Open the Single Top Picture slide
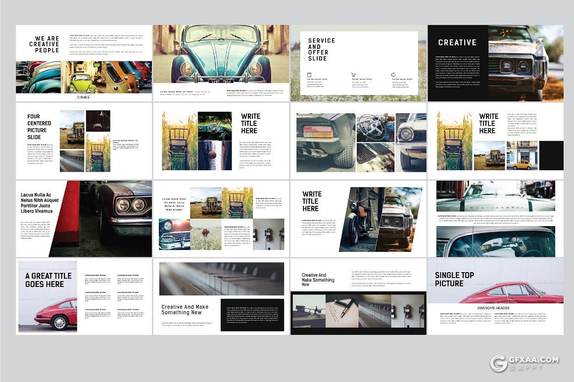This screenshot has width=574, height=382. coord(495,296)
